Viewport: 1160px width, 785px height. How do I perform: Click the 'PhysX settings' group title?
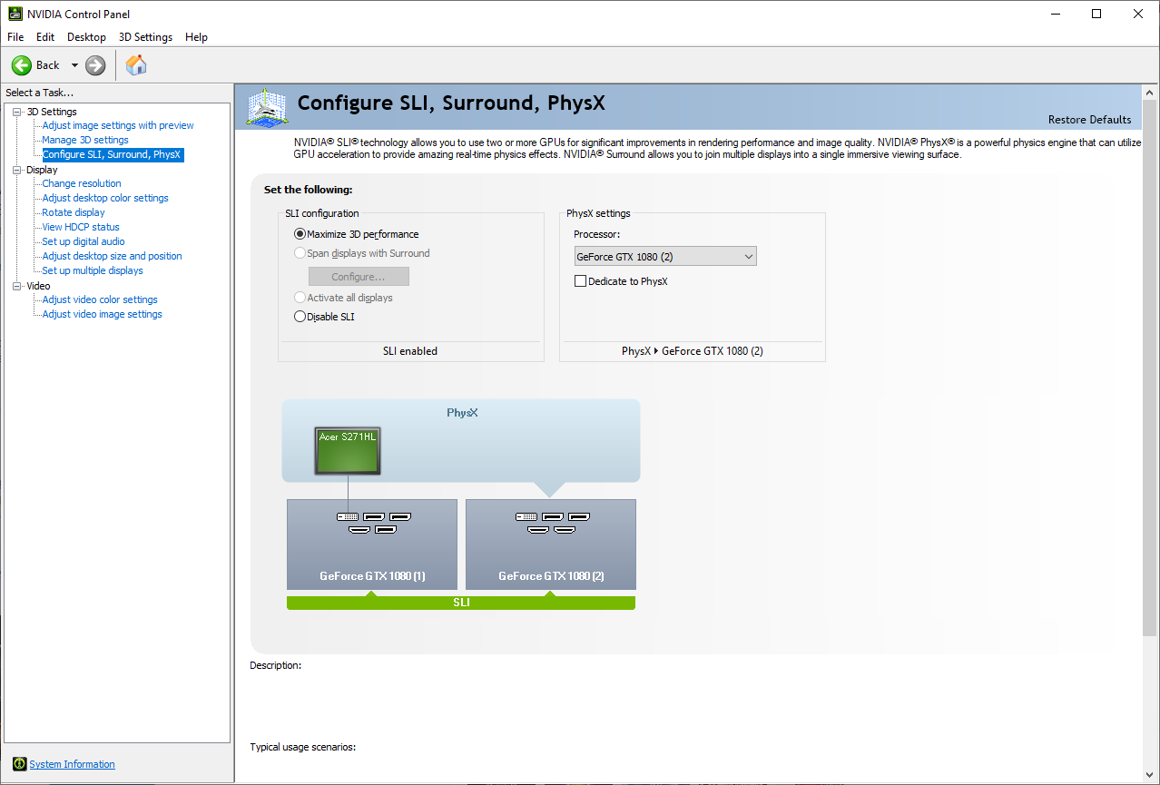click(x=598, y=213)
